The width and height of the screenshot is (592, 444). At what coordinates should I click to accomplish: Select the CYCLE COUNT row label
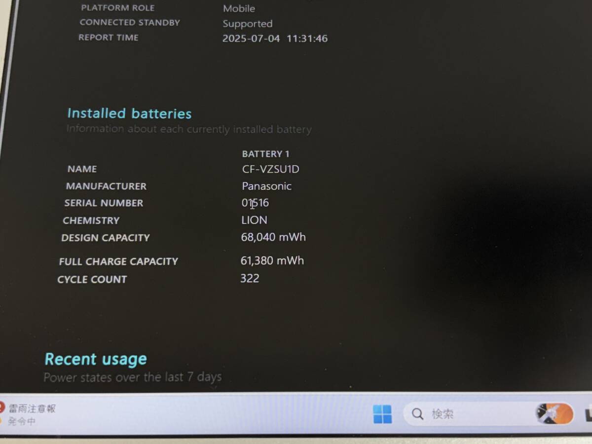click(92, 279)
